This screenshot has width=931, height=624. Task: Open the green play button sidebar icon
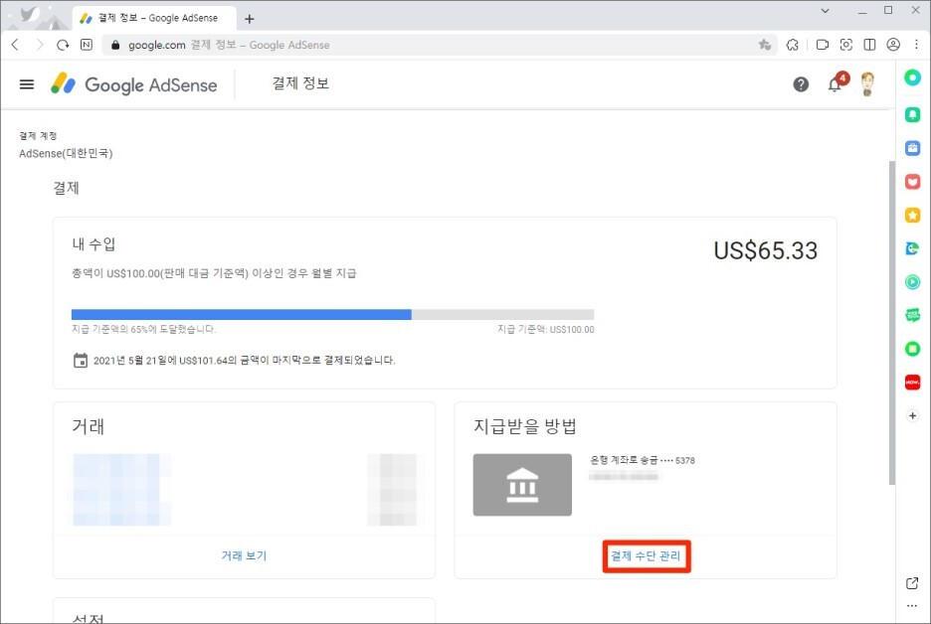[x=912, y=282]
